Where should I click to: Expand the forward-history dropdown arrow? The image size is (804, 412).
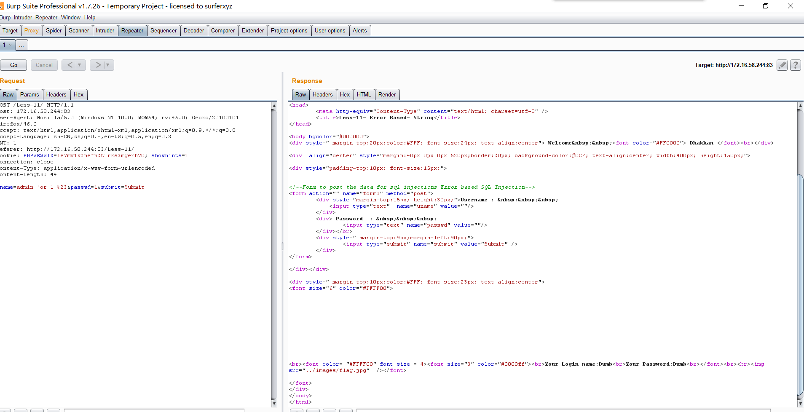pos(107,65)
